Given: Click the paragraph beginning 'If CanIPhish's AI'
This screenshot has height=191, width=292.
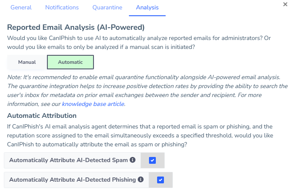Looking at the screenshot, I should (140, 136).
